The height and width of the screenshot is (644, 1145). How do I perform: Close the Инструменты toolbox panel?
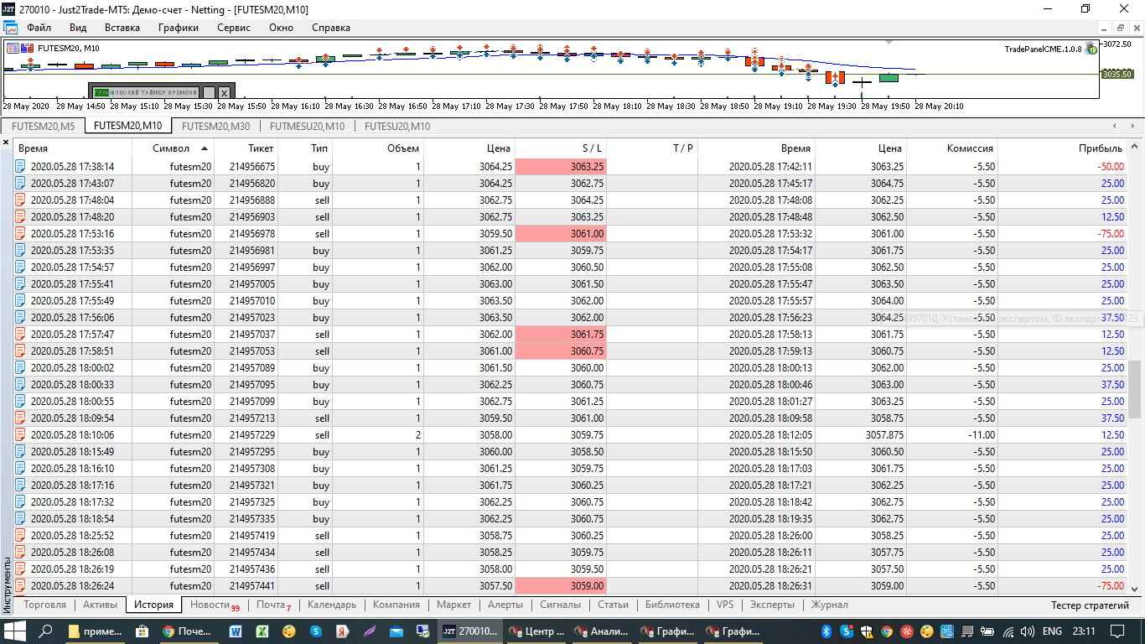[7, 143]
